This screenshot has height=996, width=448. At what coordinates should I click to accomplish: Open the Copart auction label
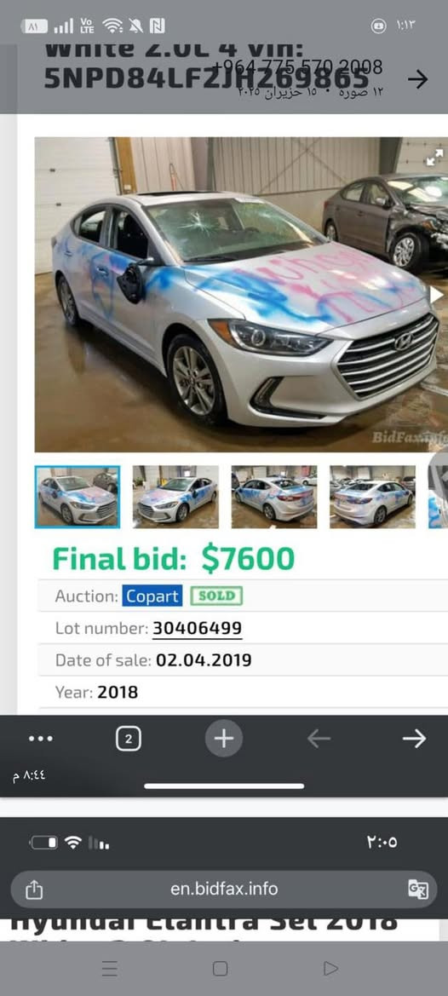pos(152,596)
